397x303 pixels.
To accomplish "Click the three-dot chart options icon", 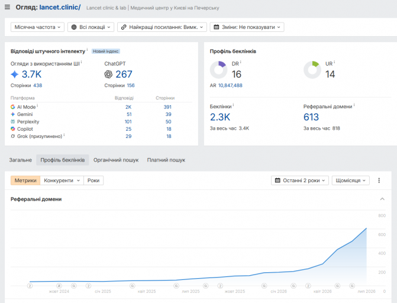I will pos(379,180).
